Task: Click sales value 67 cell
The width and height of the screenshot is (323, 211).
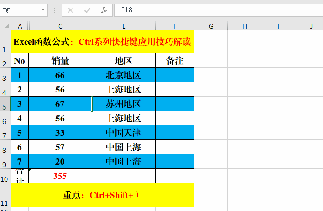Action: 60,104
